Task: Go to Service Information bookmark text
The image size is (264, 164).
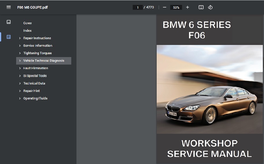Action: (38, 46)
